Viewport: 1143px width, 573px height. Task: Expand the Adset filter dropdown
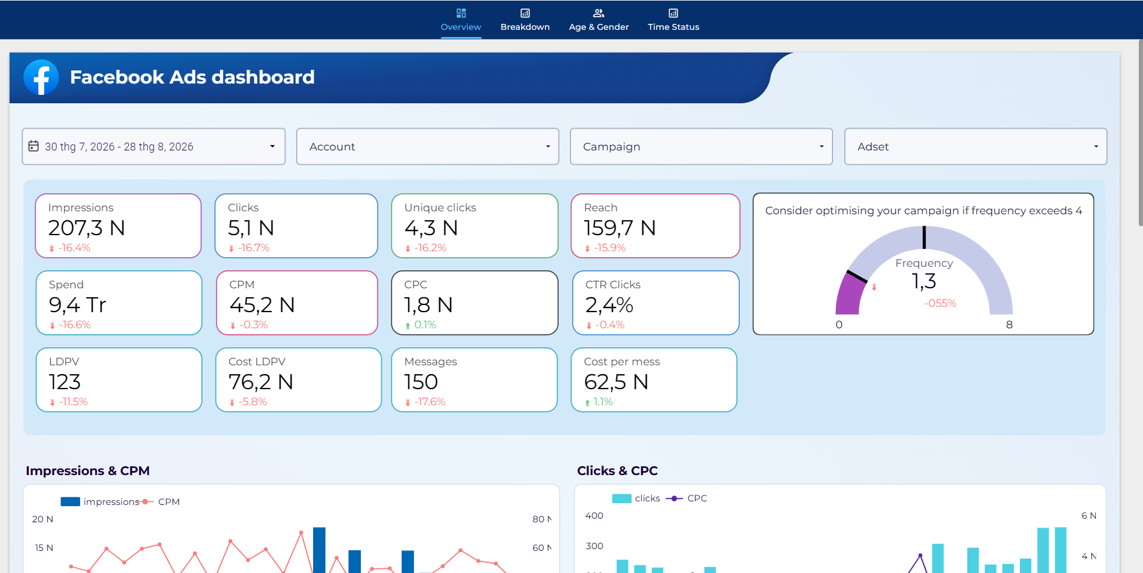point(976,146)
